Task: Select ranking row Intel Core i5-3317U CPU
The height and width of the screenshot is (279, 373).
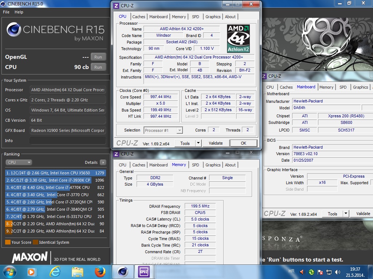Action: [55, 217]
